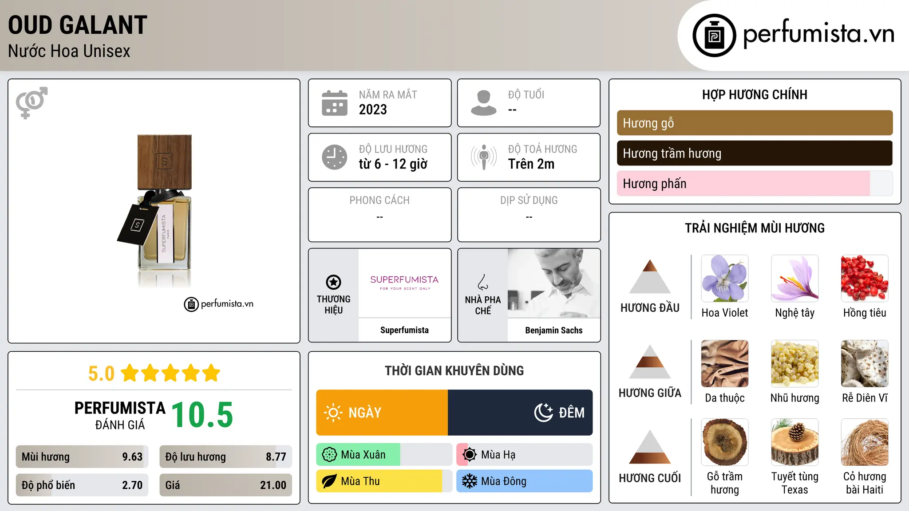Viewport: 909px width, 511px height.
Task: Open the Hoa Violet note image
Action: 725,279
